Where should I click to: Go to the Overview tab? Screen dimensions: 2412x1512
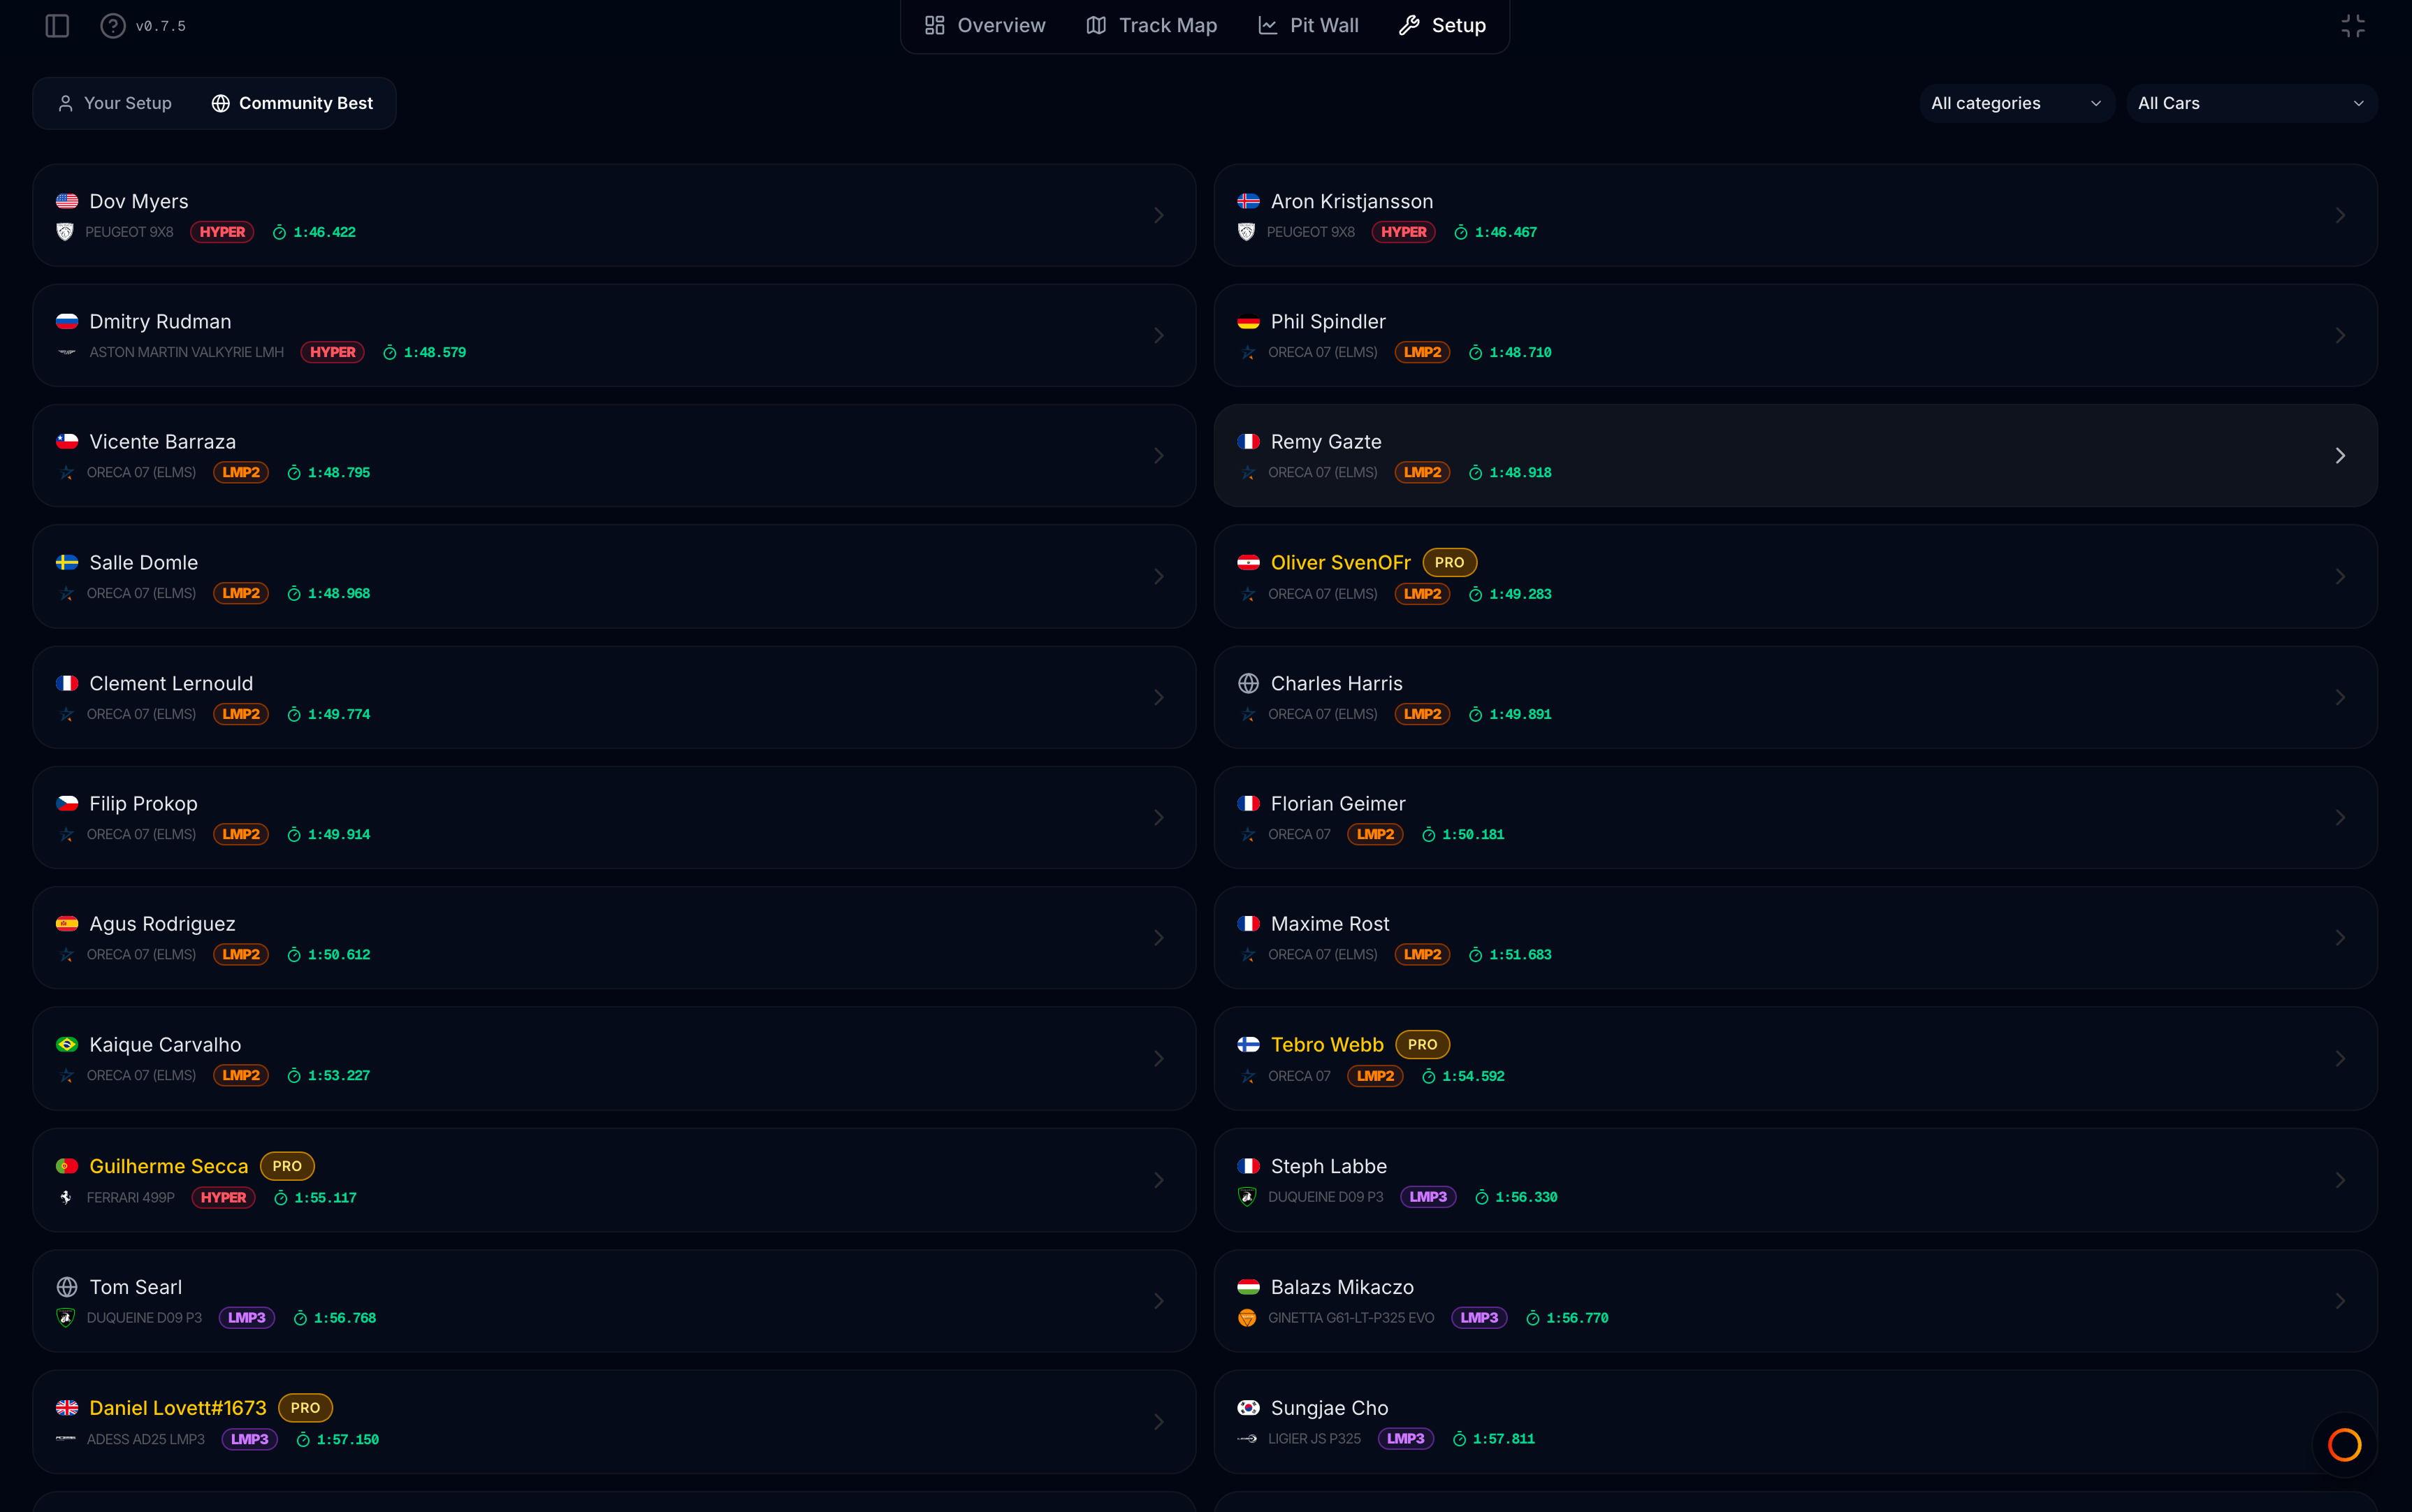tap(985, 25)
